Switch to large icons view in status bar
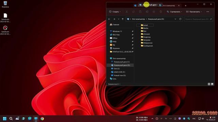This screenshot has height=122, width=218. coord(212,84)
